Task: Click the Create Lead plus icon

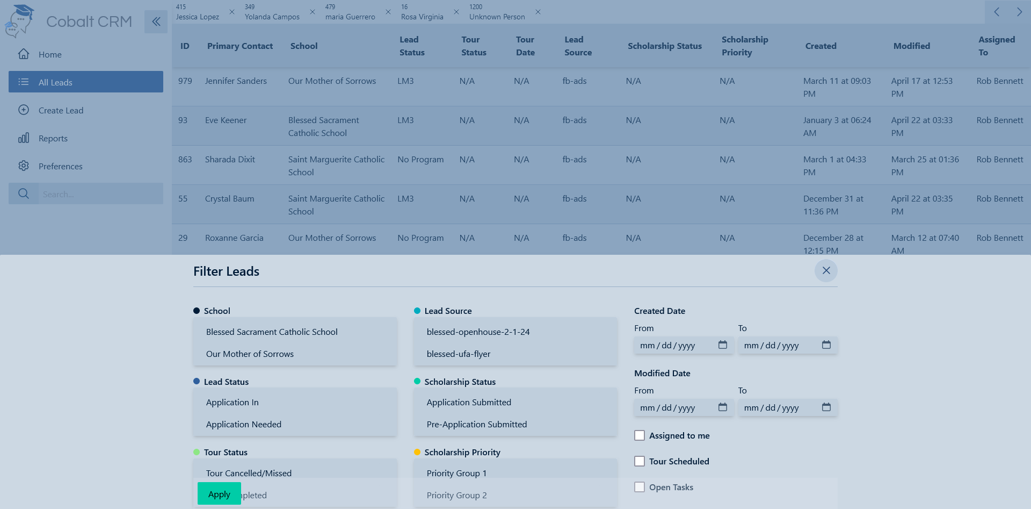Action: point(24,110)
